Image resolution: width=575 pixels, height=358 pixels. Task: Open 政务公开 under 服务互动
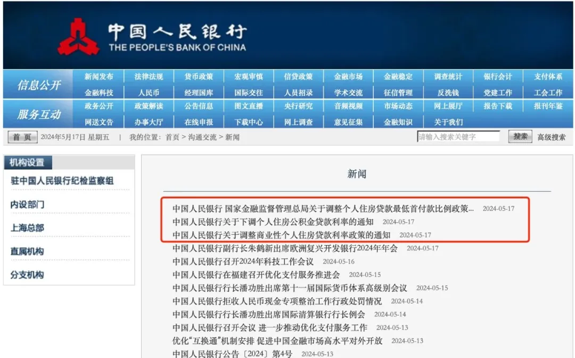98,106
